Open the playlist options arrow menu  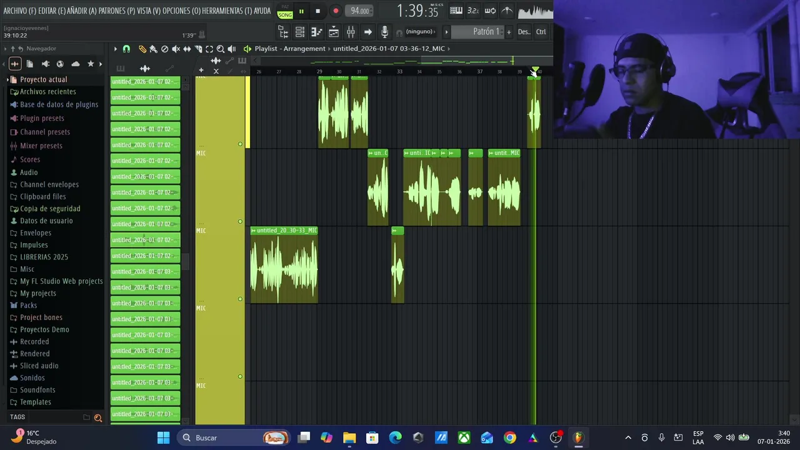(x=115, y=49)
